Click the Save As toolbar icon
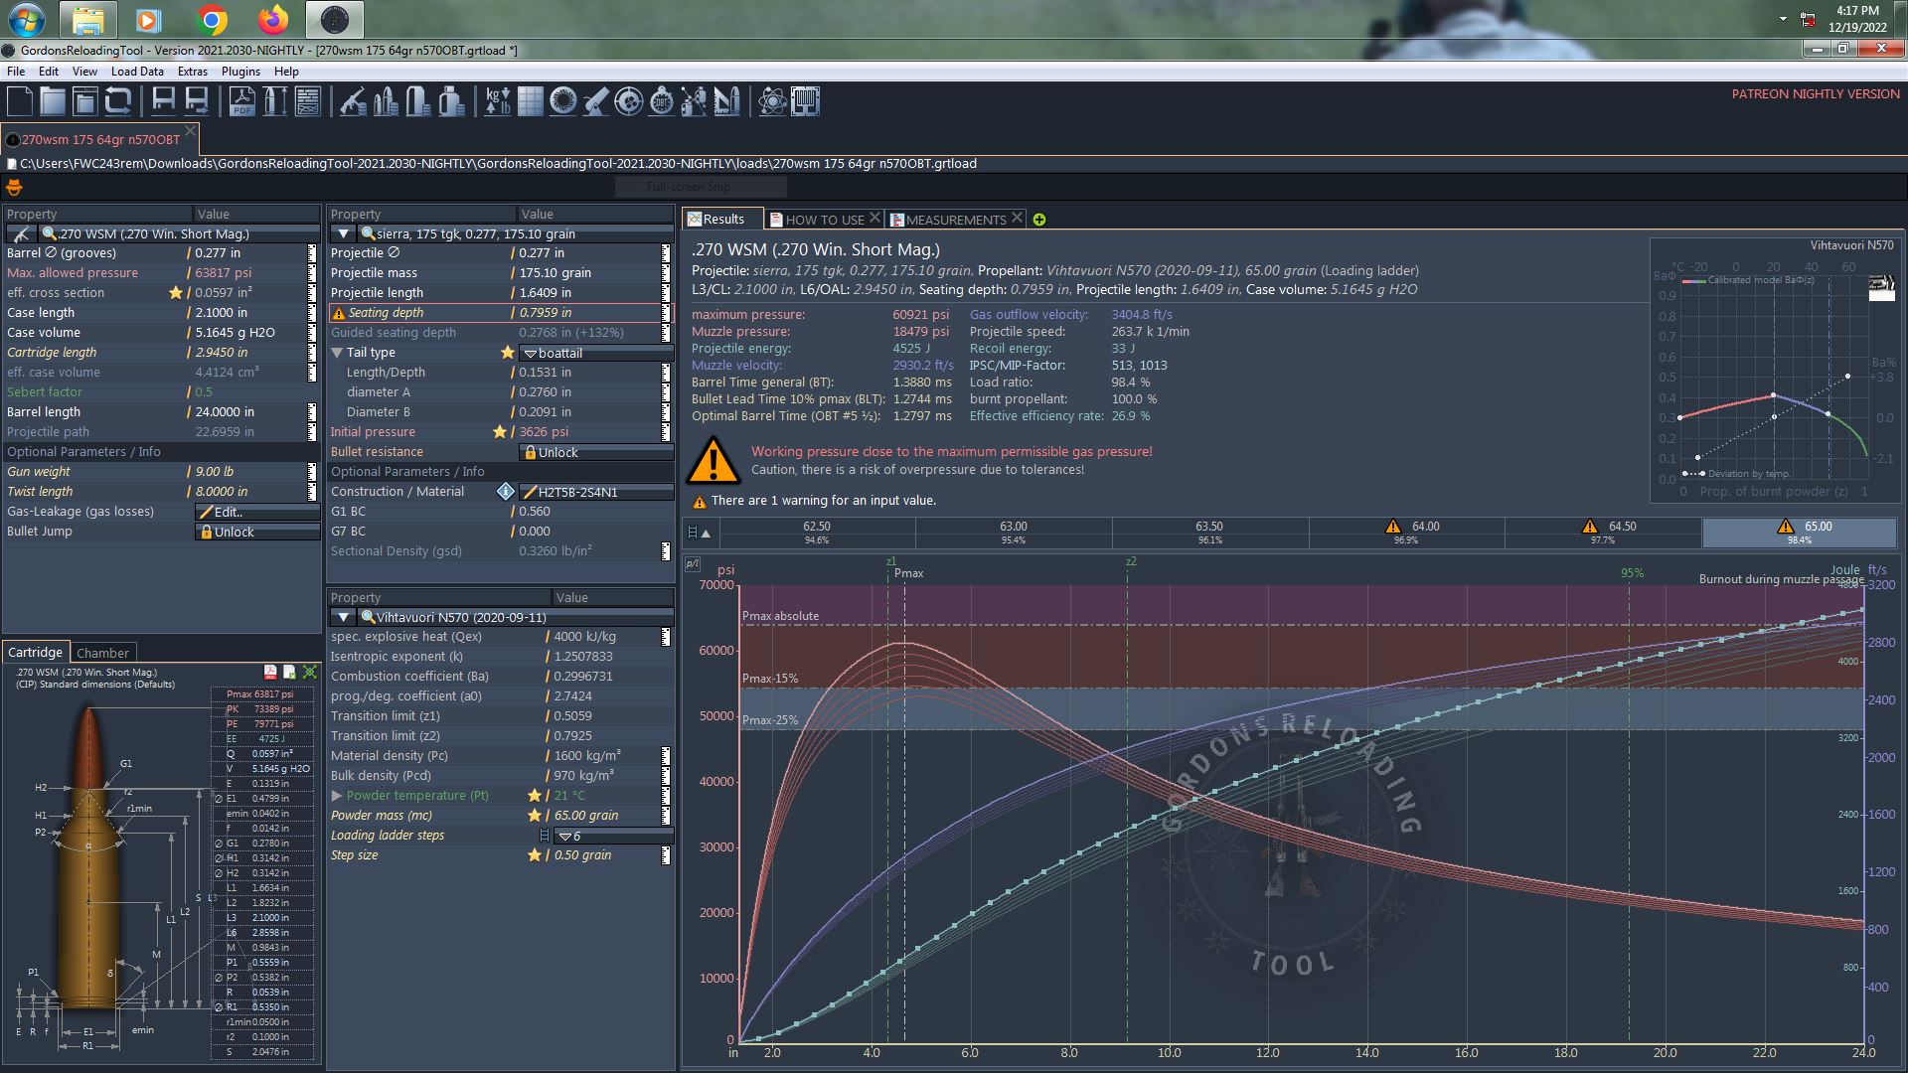 point(197,101)
